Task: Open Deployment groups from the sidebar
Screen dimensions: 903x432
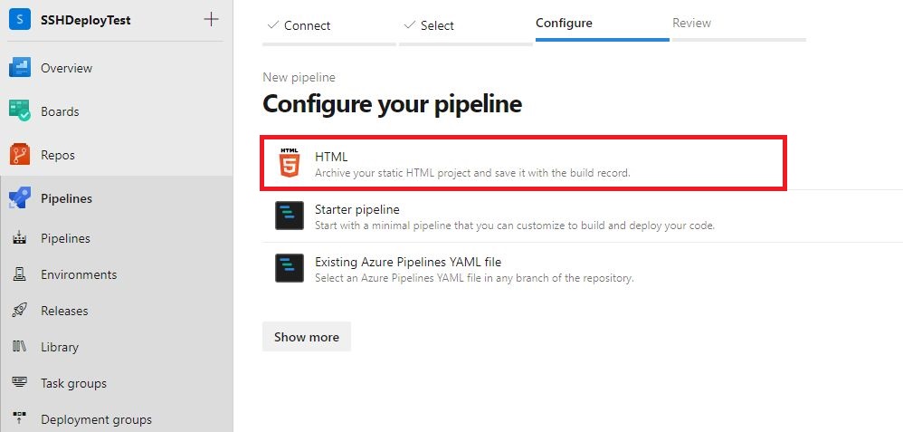Action: click(x=115, y=419)
